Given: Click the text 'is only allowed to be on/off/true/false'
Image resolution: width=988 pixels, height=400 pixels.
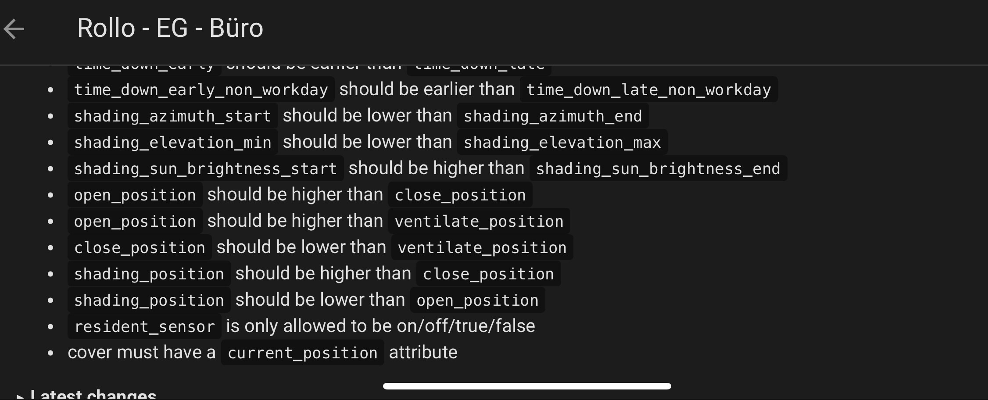Looking at the screenshot, I should [380, 326].
